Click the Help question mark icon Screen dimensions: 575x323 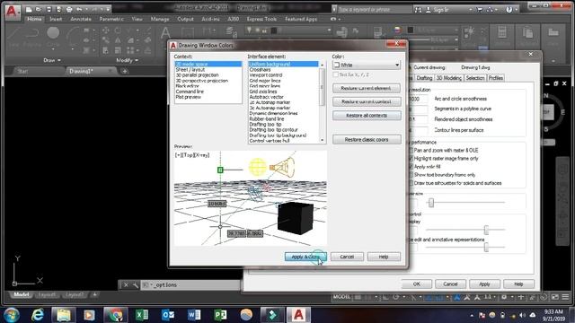509,10
